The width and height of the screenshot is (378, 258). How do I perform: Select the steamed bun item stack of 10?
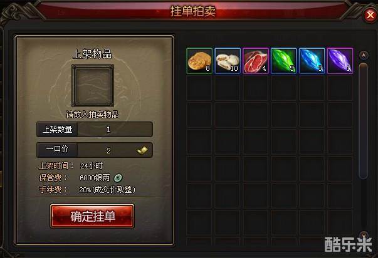point(228,61)
